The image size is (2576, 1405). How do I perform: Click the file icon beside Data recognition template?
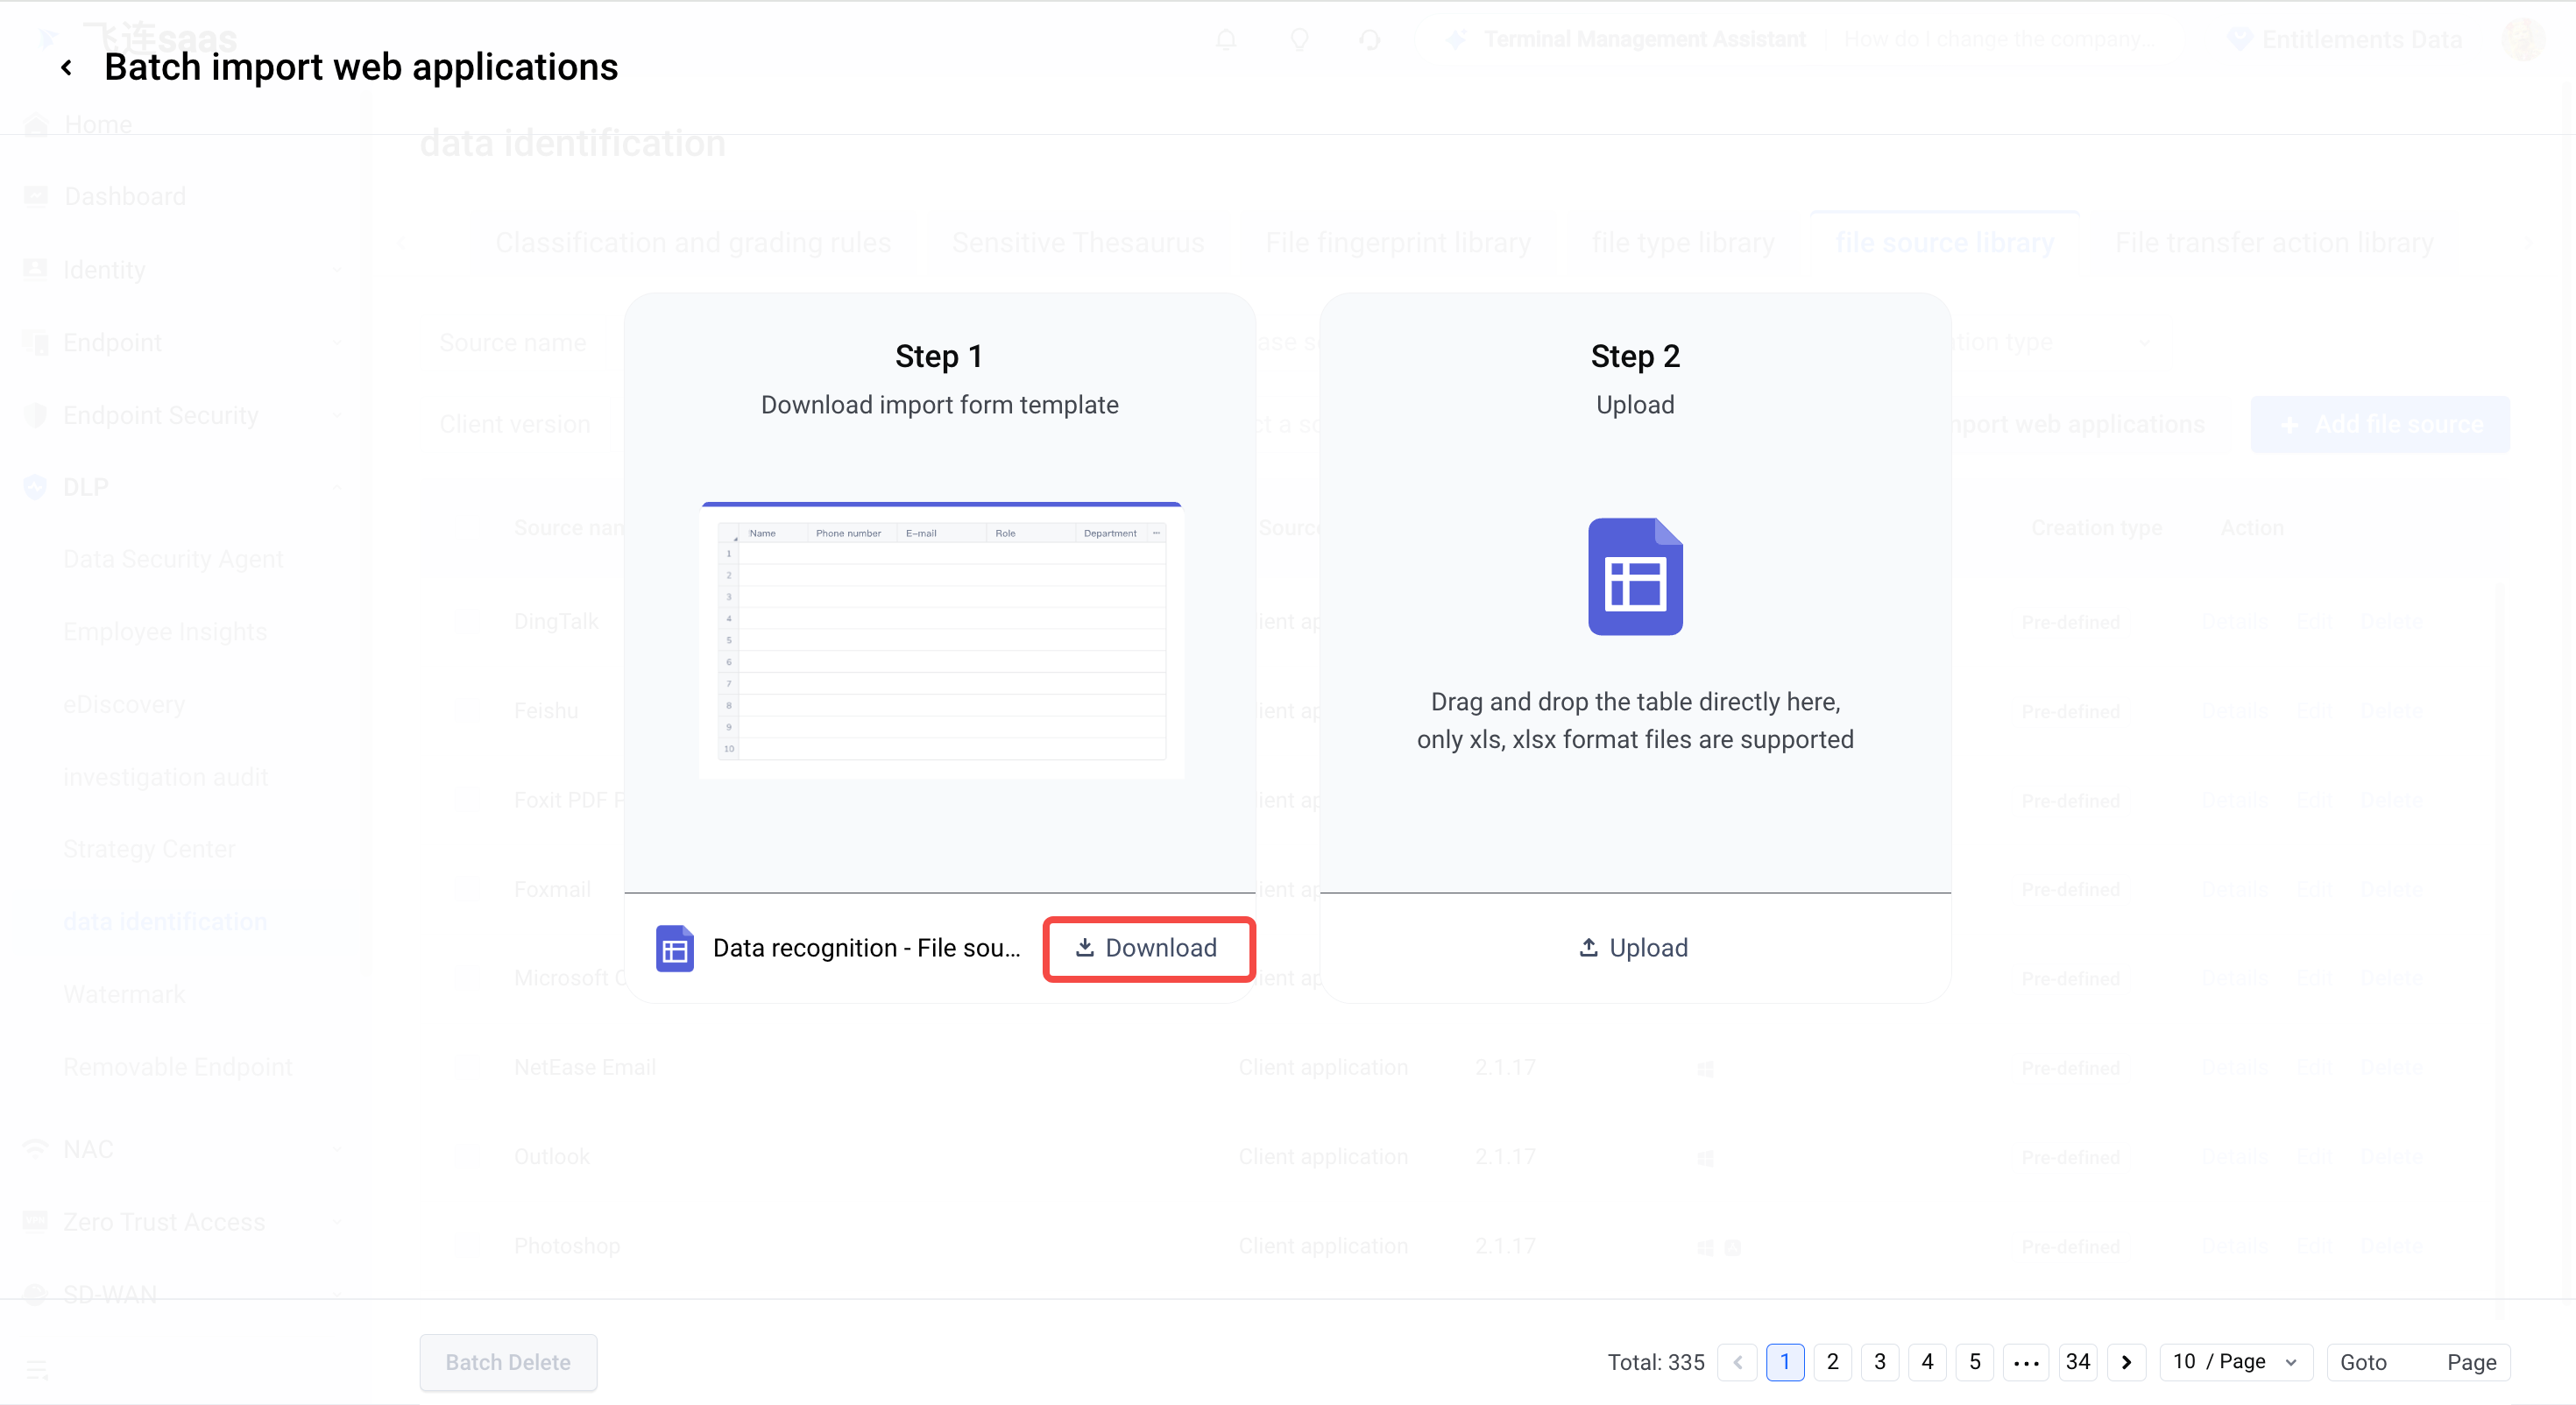(x=675, y=948)
